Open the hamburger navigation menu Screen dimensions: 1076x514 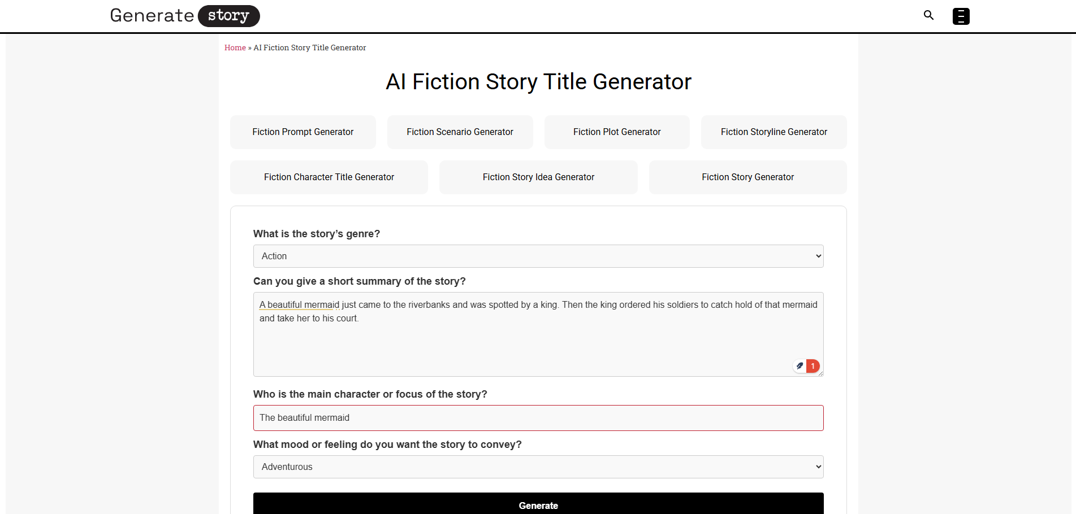coord(960,16)
